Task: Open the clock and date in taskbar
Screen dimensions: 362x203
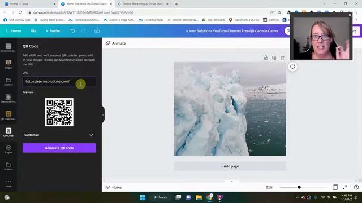Action: click(x=346, y=197)
